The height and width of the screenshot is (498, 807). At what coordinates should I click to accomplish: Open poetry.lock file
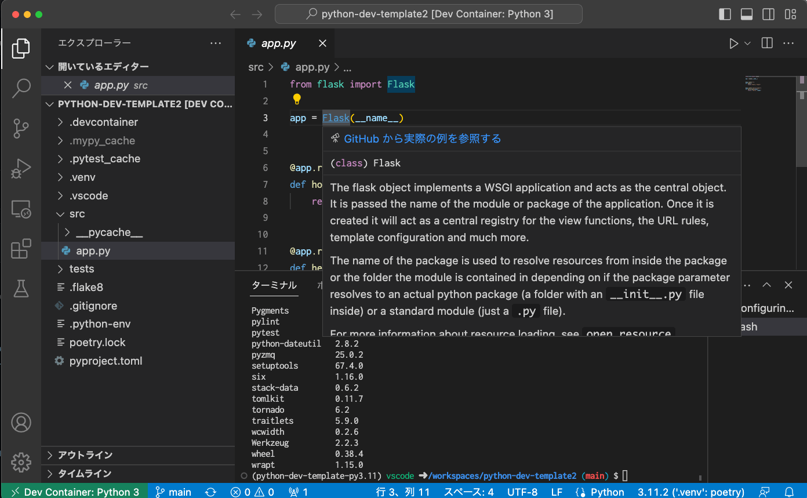138,343
